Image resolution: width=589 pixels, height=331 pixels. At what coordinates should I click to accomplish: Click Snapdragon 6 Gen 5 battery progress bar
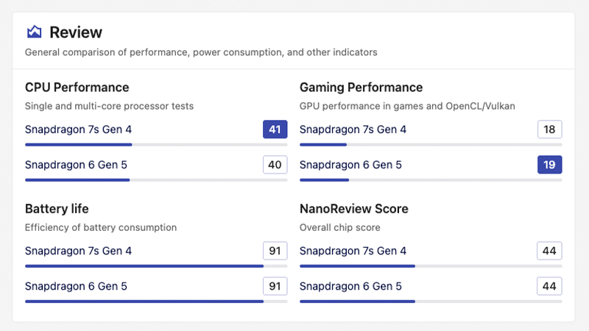(x=156, y=302)
